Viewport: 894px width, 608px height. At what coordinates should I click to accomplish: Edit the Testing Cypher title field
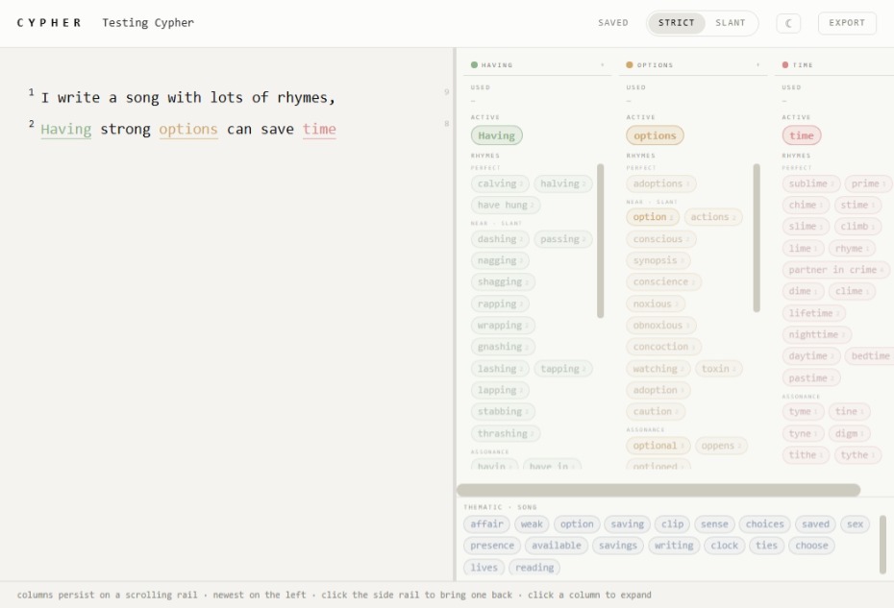(148, 23)
